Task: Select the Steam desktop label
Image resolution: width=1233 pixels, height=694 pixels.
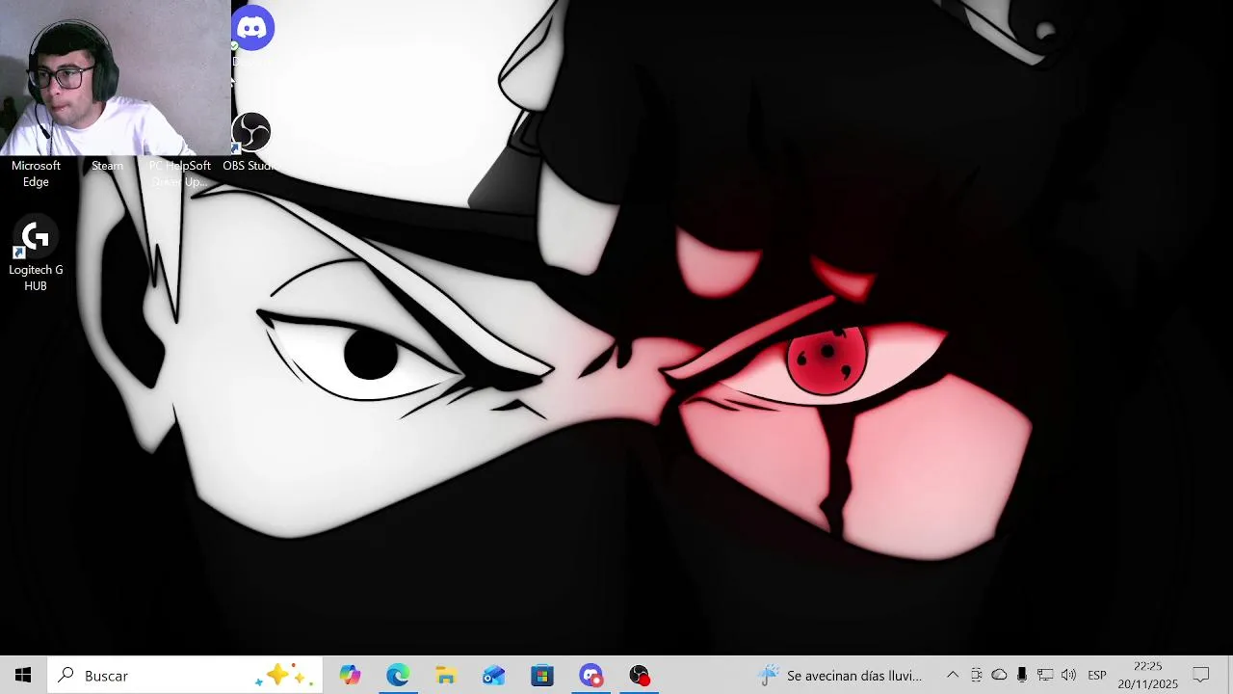Action: click(107, 166)
